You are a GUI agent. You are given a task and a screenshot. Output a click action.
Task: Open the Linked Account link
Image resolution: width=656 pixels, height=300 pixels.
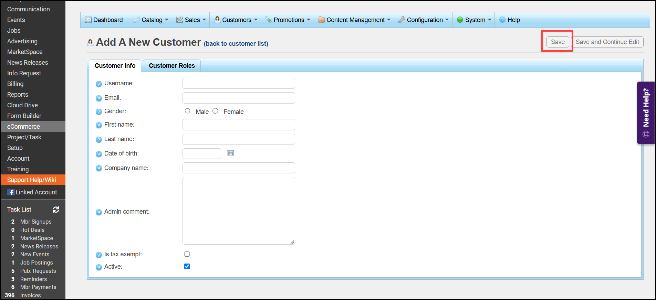(36, 192)
